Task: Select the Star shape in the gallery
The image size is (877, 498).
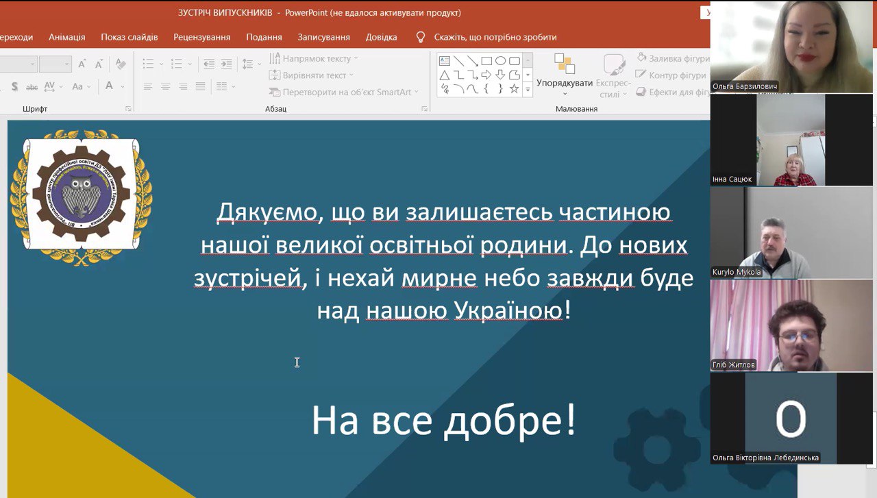Action: pos(514,89)
